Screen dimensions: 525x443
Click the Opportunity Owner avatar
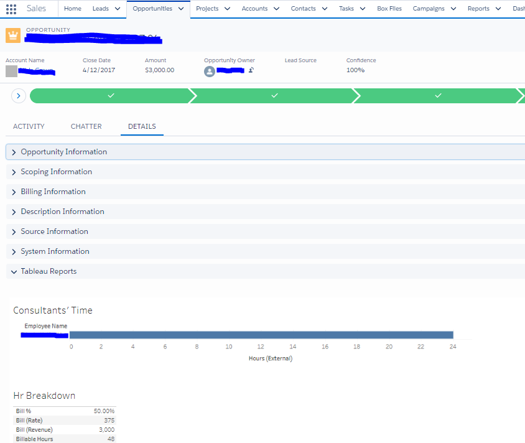click(210, 71)
